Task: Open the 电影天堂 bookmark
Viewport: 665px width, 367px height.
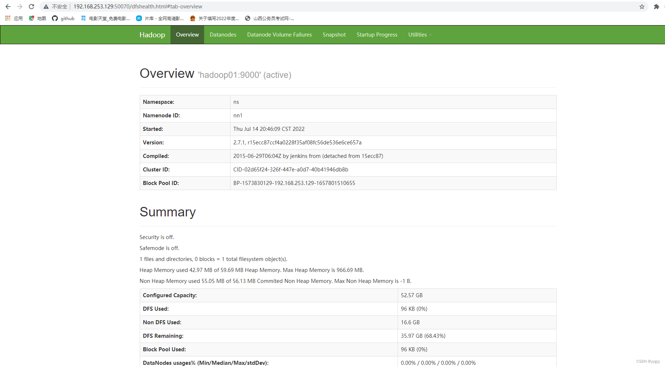Action: coord(105,18)
